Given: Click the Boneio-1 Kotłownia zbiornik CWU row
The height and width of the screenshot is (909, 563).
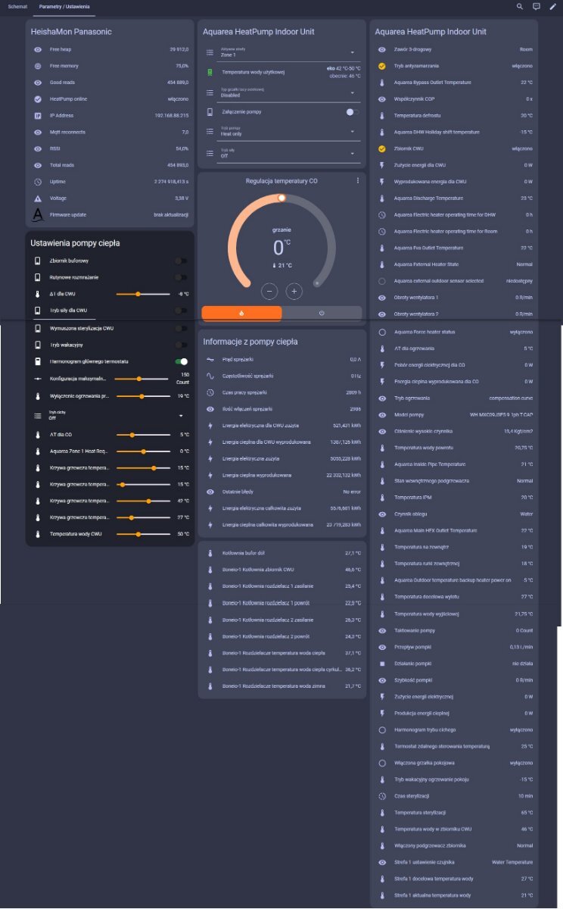Looking at the screenshot, I should (x=281, y=570).
